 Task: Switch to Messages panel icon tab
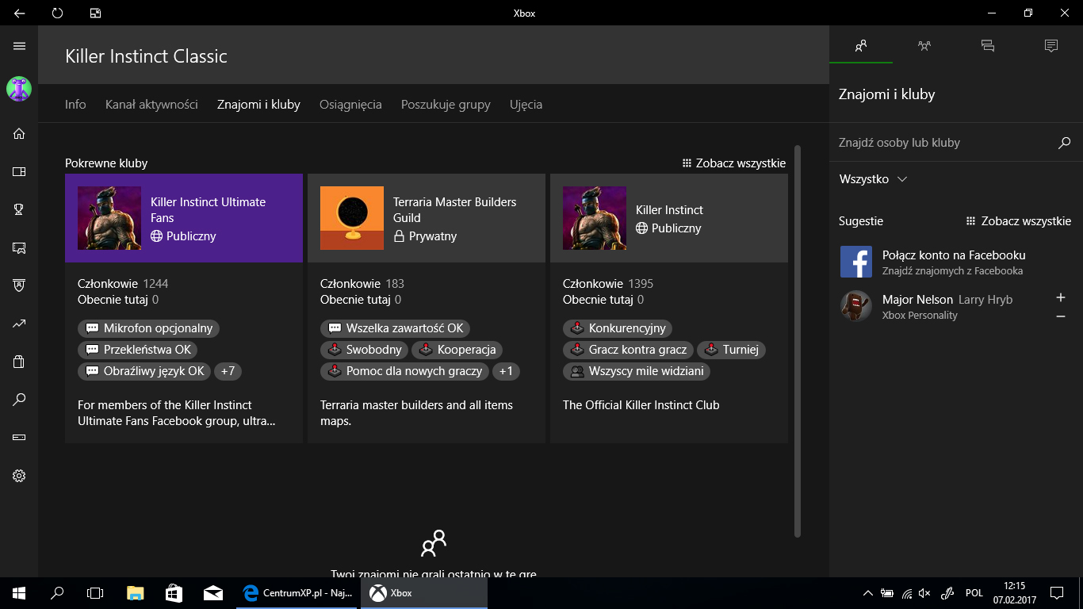[988, 46]
